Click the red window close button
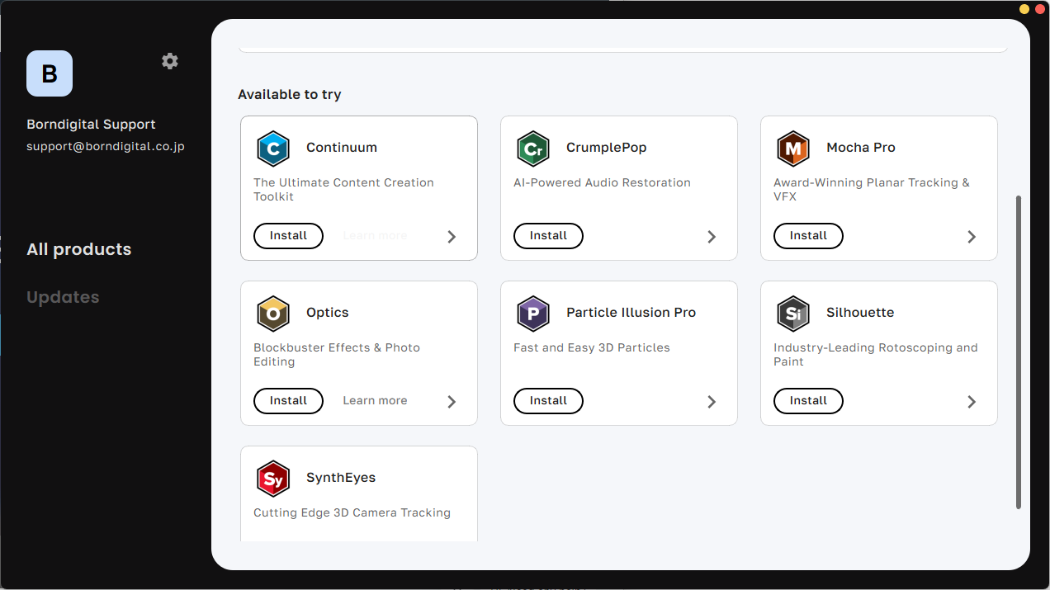The height and width of the screenshot is (590, 1050). tap(1039, 9)
